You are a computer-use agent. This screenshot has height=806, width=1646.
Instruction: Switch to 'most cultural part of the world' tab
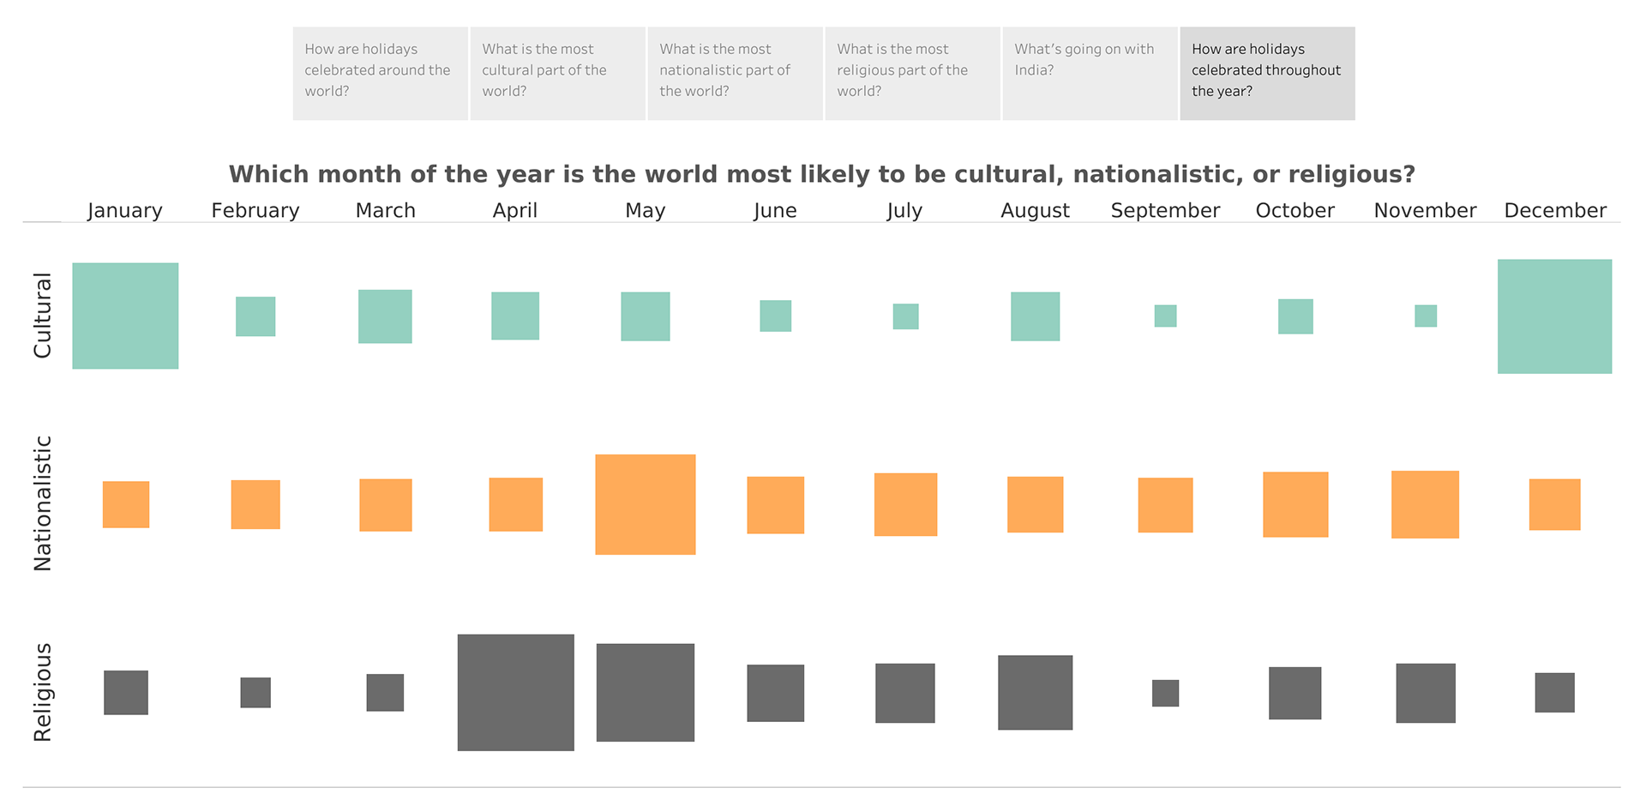point(557,73)
